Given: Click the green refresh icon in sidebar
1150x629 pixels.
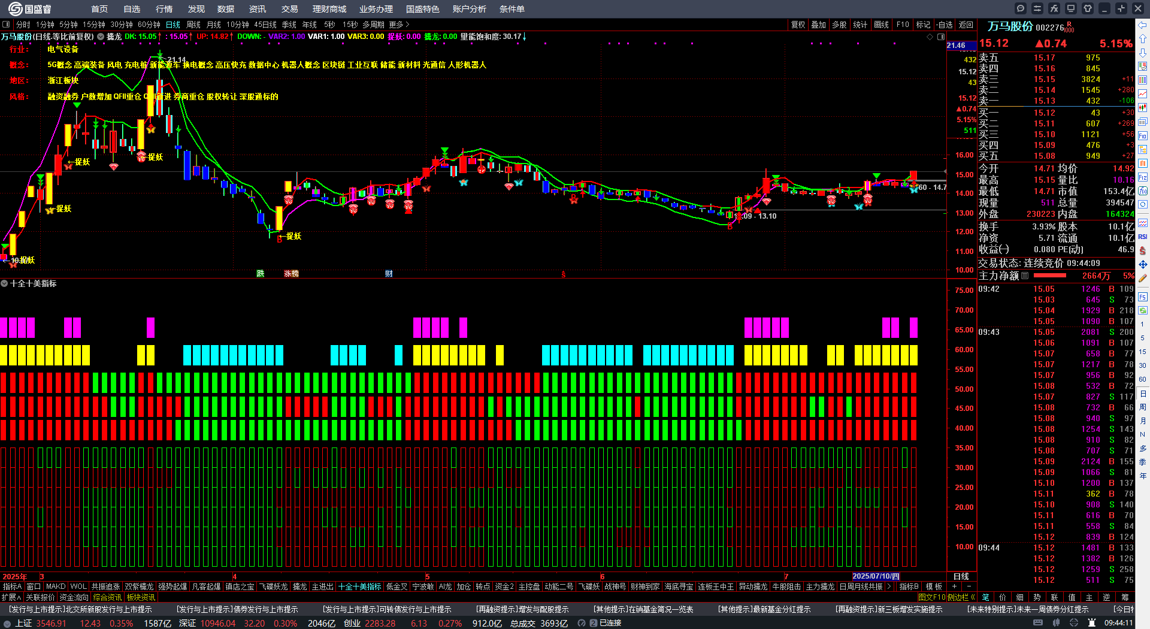Looking at the screenshot, I should pos(1143,311).
